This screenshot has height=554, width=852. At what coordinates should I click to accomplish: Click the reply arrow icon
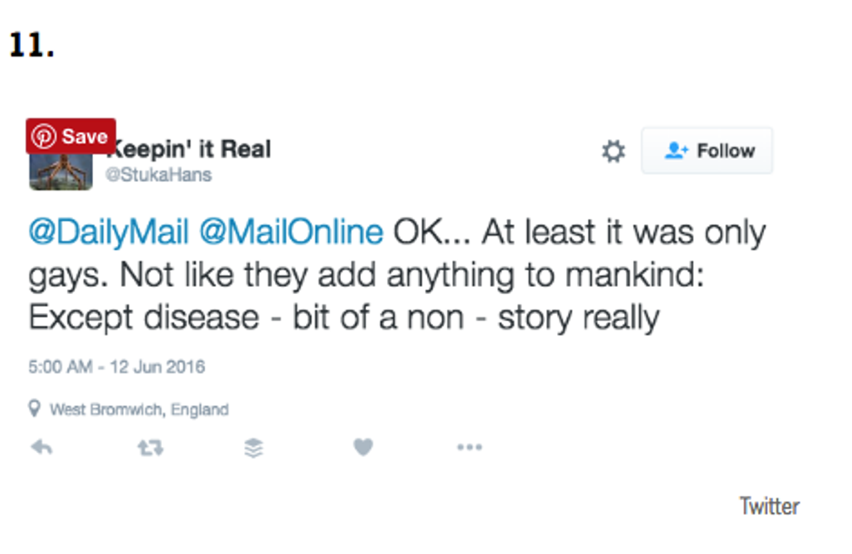click(x=41, y=447)
